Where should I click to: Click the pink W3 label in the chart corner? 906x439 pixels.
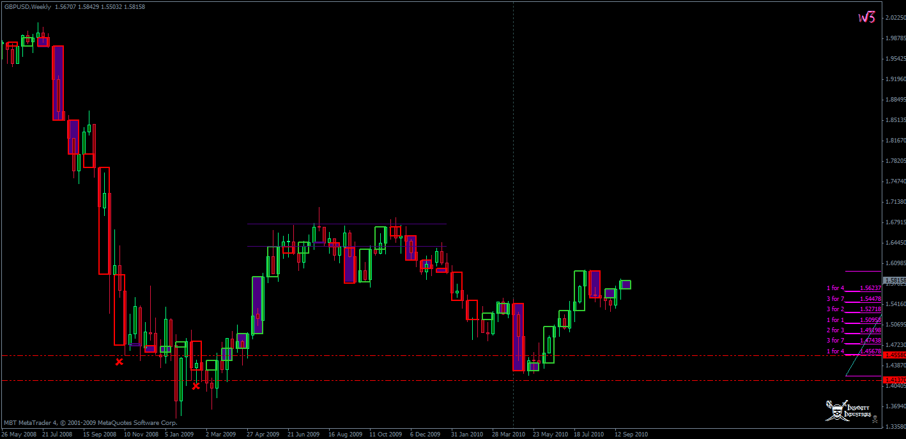point(866,18)
